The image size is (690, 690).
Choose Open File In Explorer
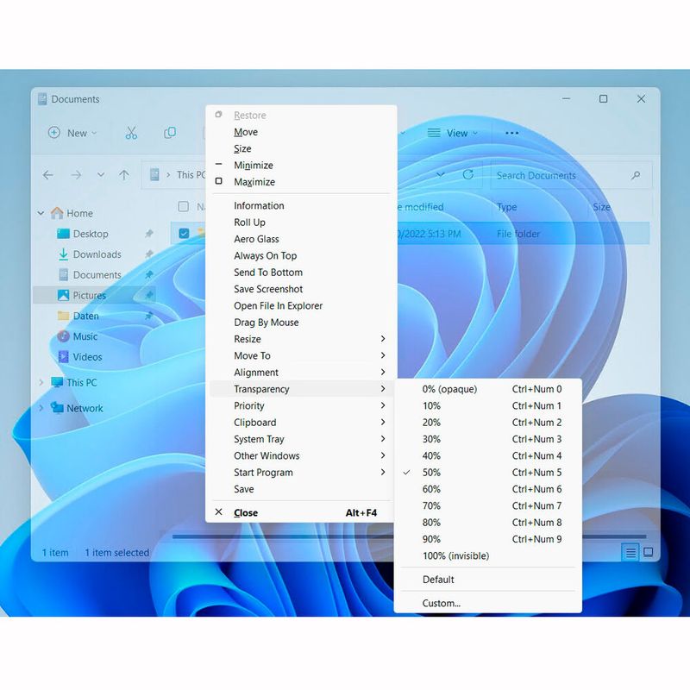tap(301, 306)
